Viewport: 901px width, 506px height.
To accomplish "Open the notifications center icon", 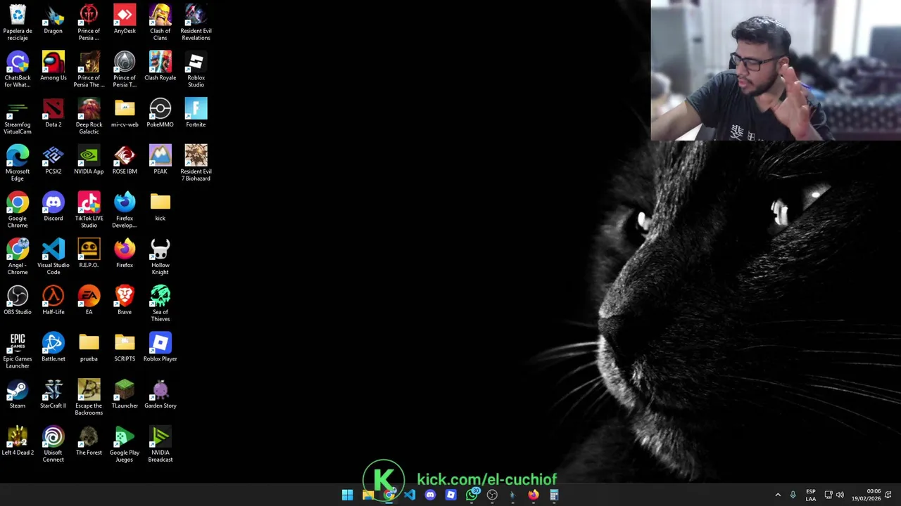I will tap(888, 495).
